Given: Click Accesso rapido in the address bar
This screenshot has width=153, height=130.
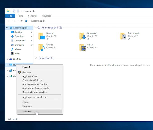Looking at the screenshot, I should click(x=38, y=21).
